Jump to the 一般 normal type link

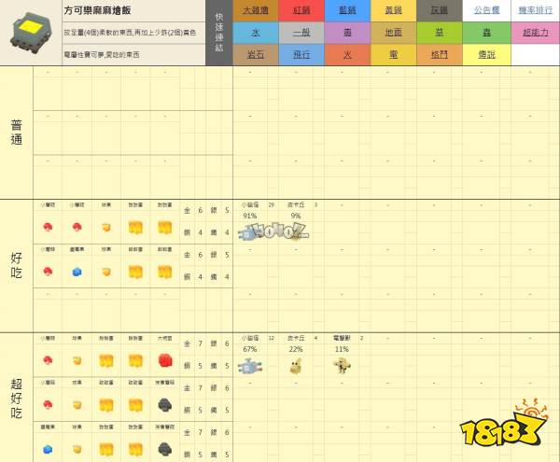pos(301,33)
